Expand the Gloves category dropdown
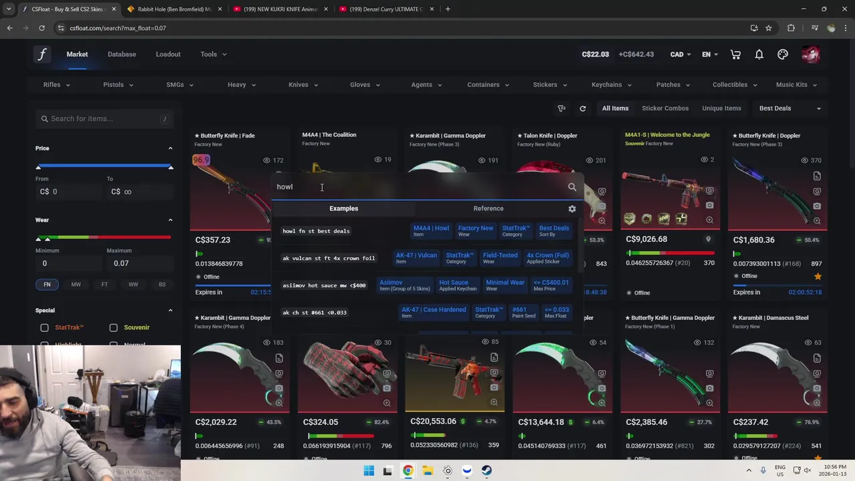The width and height of the screenshot is (855, 481). click(365, 85)
